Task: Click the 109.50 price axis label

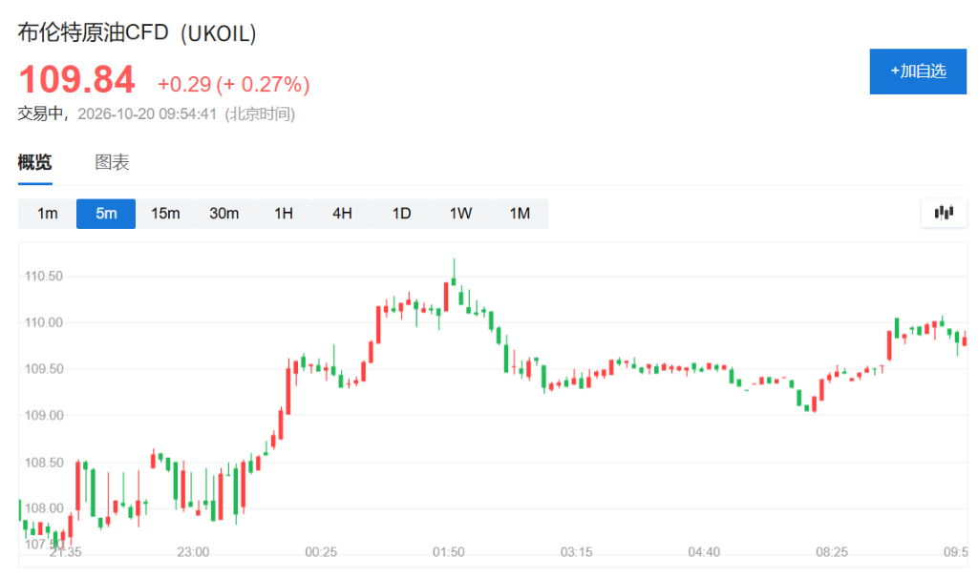Action: point(44,369)
